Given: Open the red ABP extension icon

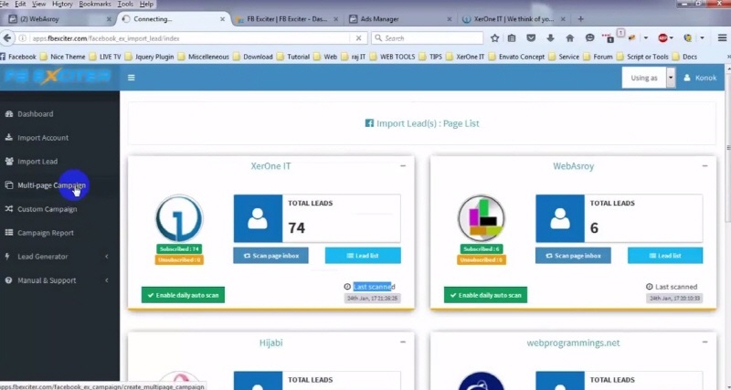Looking at the screenshot, I should pos(663,38).
